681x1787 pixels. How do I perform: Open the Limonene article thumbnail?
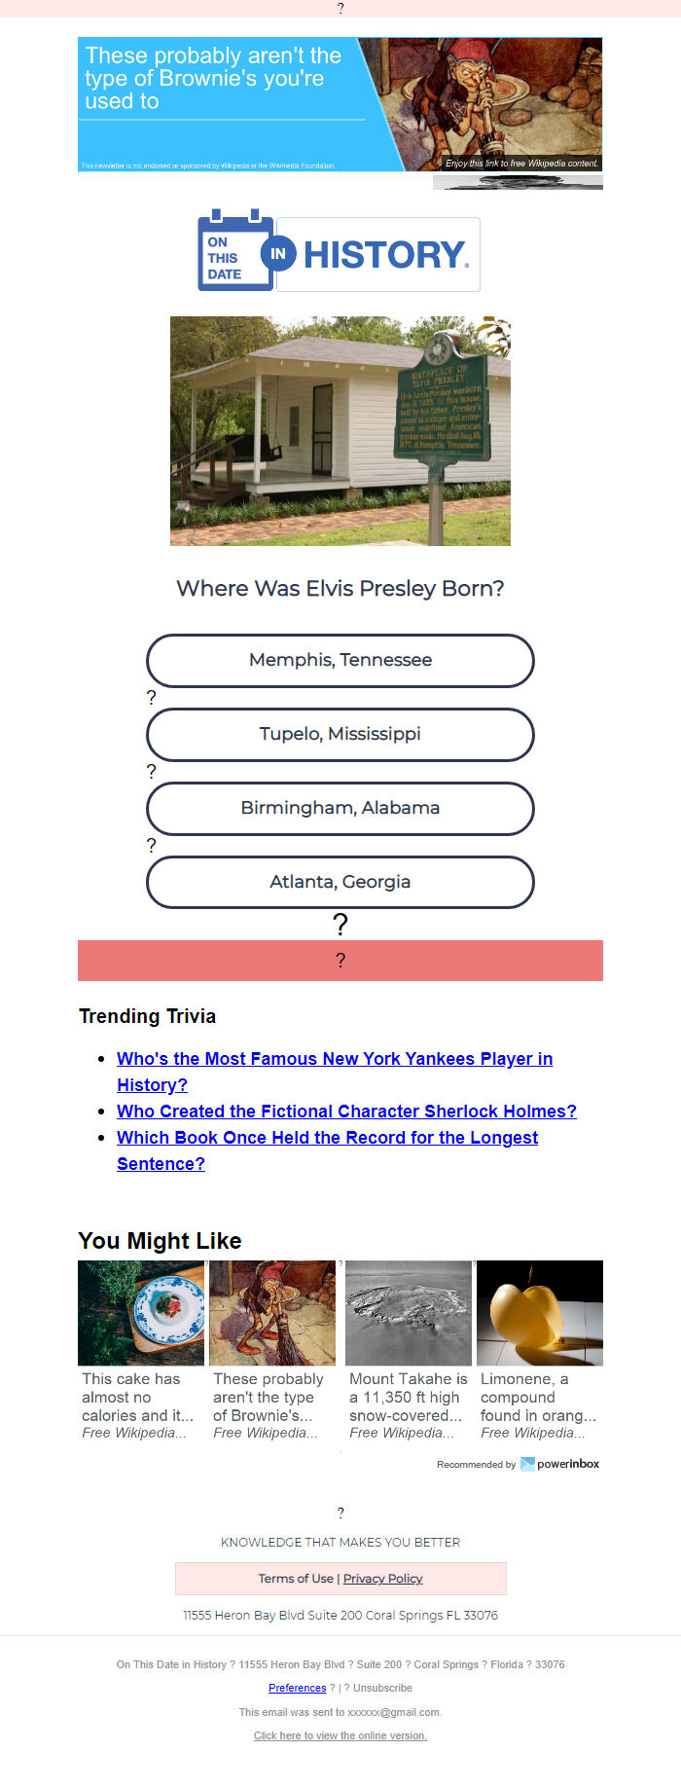(540, 1313)
